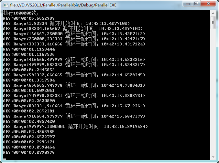Maximize the Parallel.EXE console window
The width and height of the screenshot is (219, 163).
pos(196,3)
